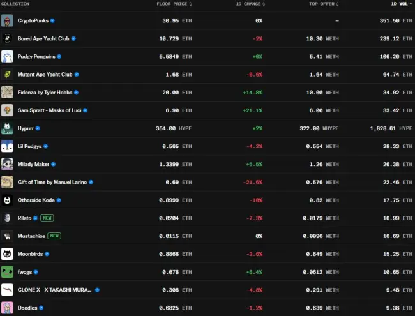Open the Bored Ape Yacht Club name link
Image resolution: width=415 pixels, height=316 pixels.
[x=43, y=39]
